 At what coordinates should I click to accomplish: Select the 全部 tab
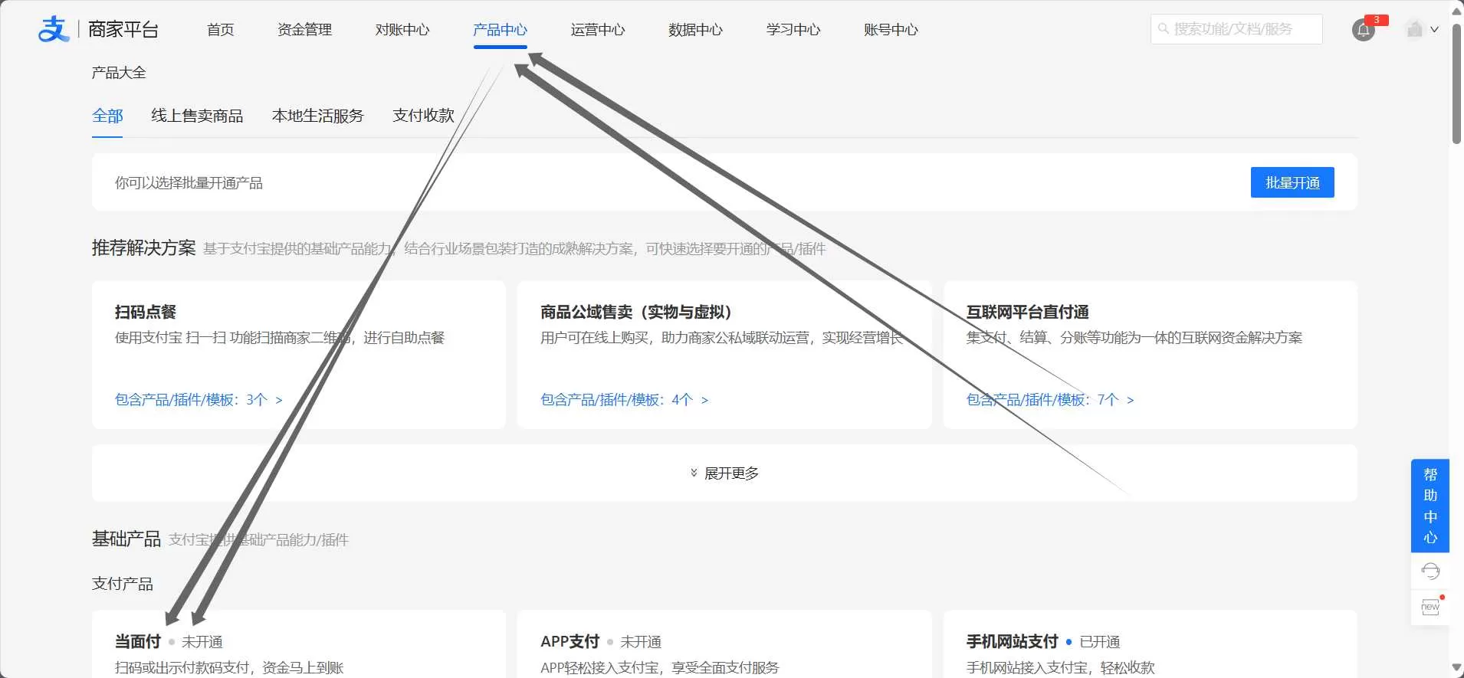(x=107, y=116)
